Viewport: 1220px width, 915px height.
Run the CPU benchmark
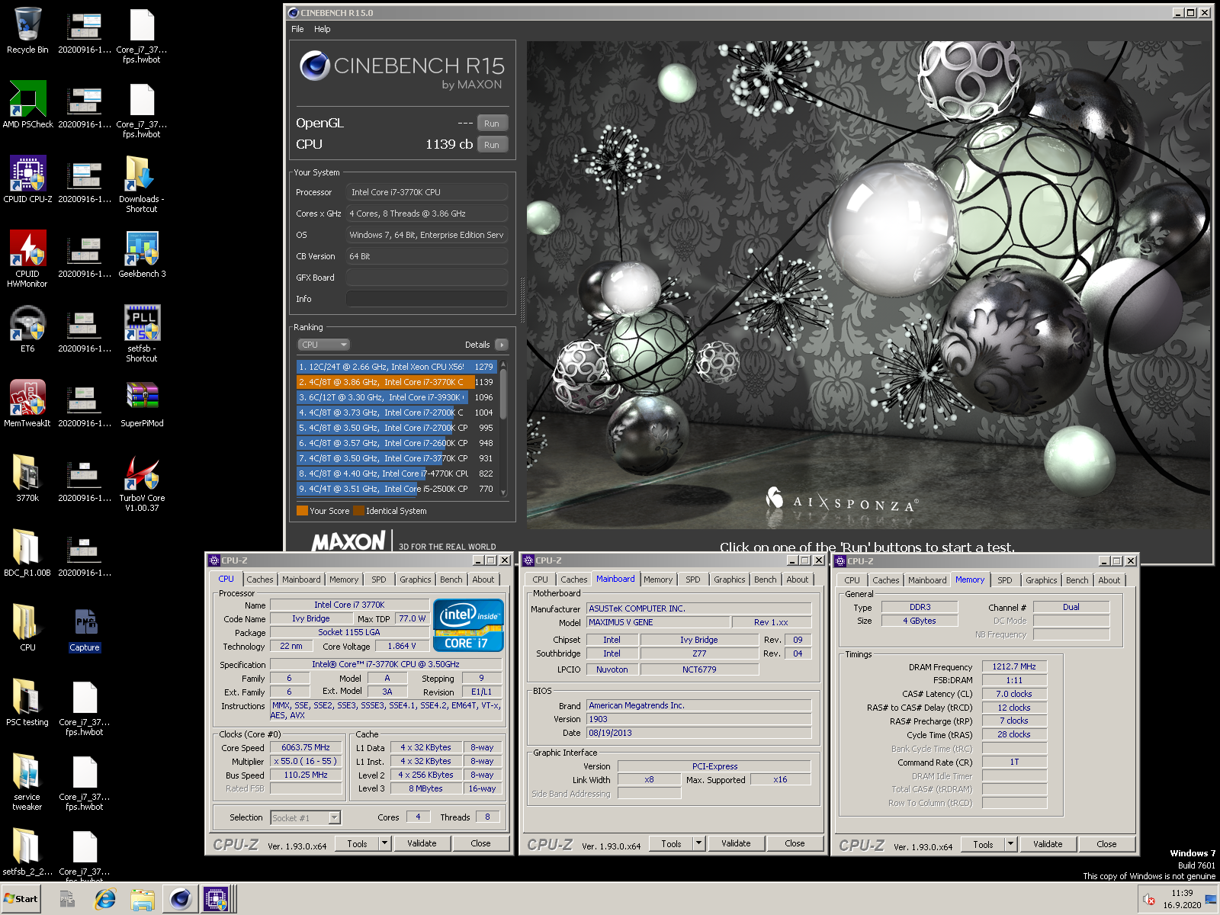[x=492, y=145]
